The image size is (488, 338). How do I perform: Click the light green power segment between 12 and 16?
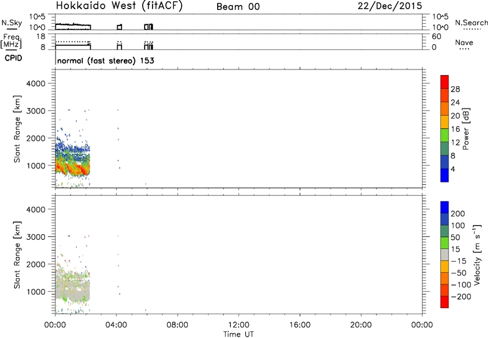pyautogui.click(x=445, y=135)
